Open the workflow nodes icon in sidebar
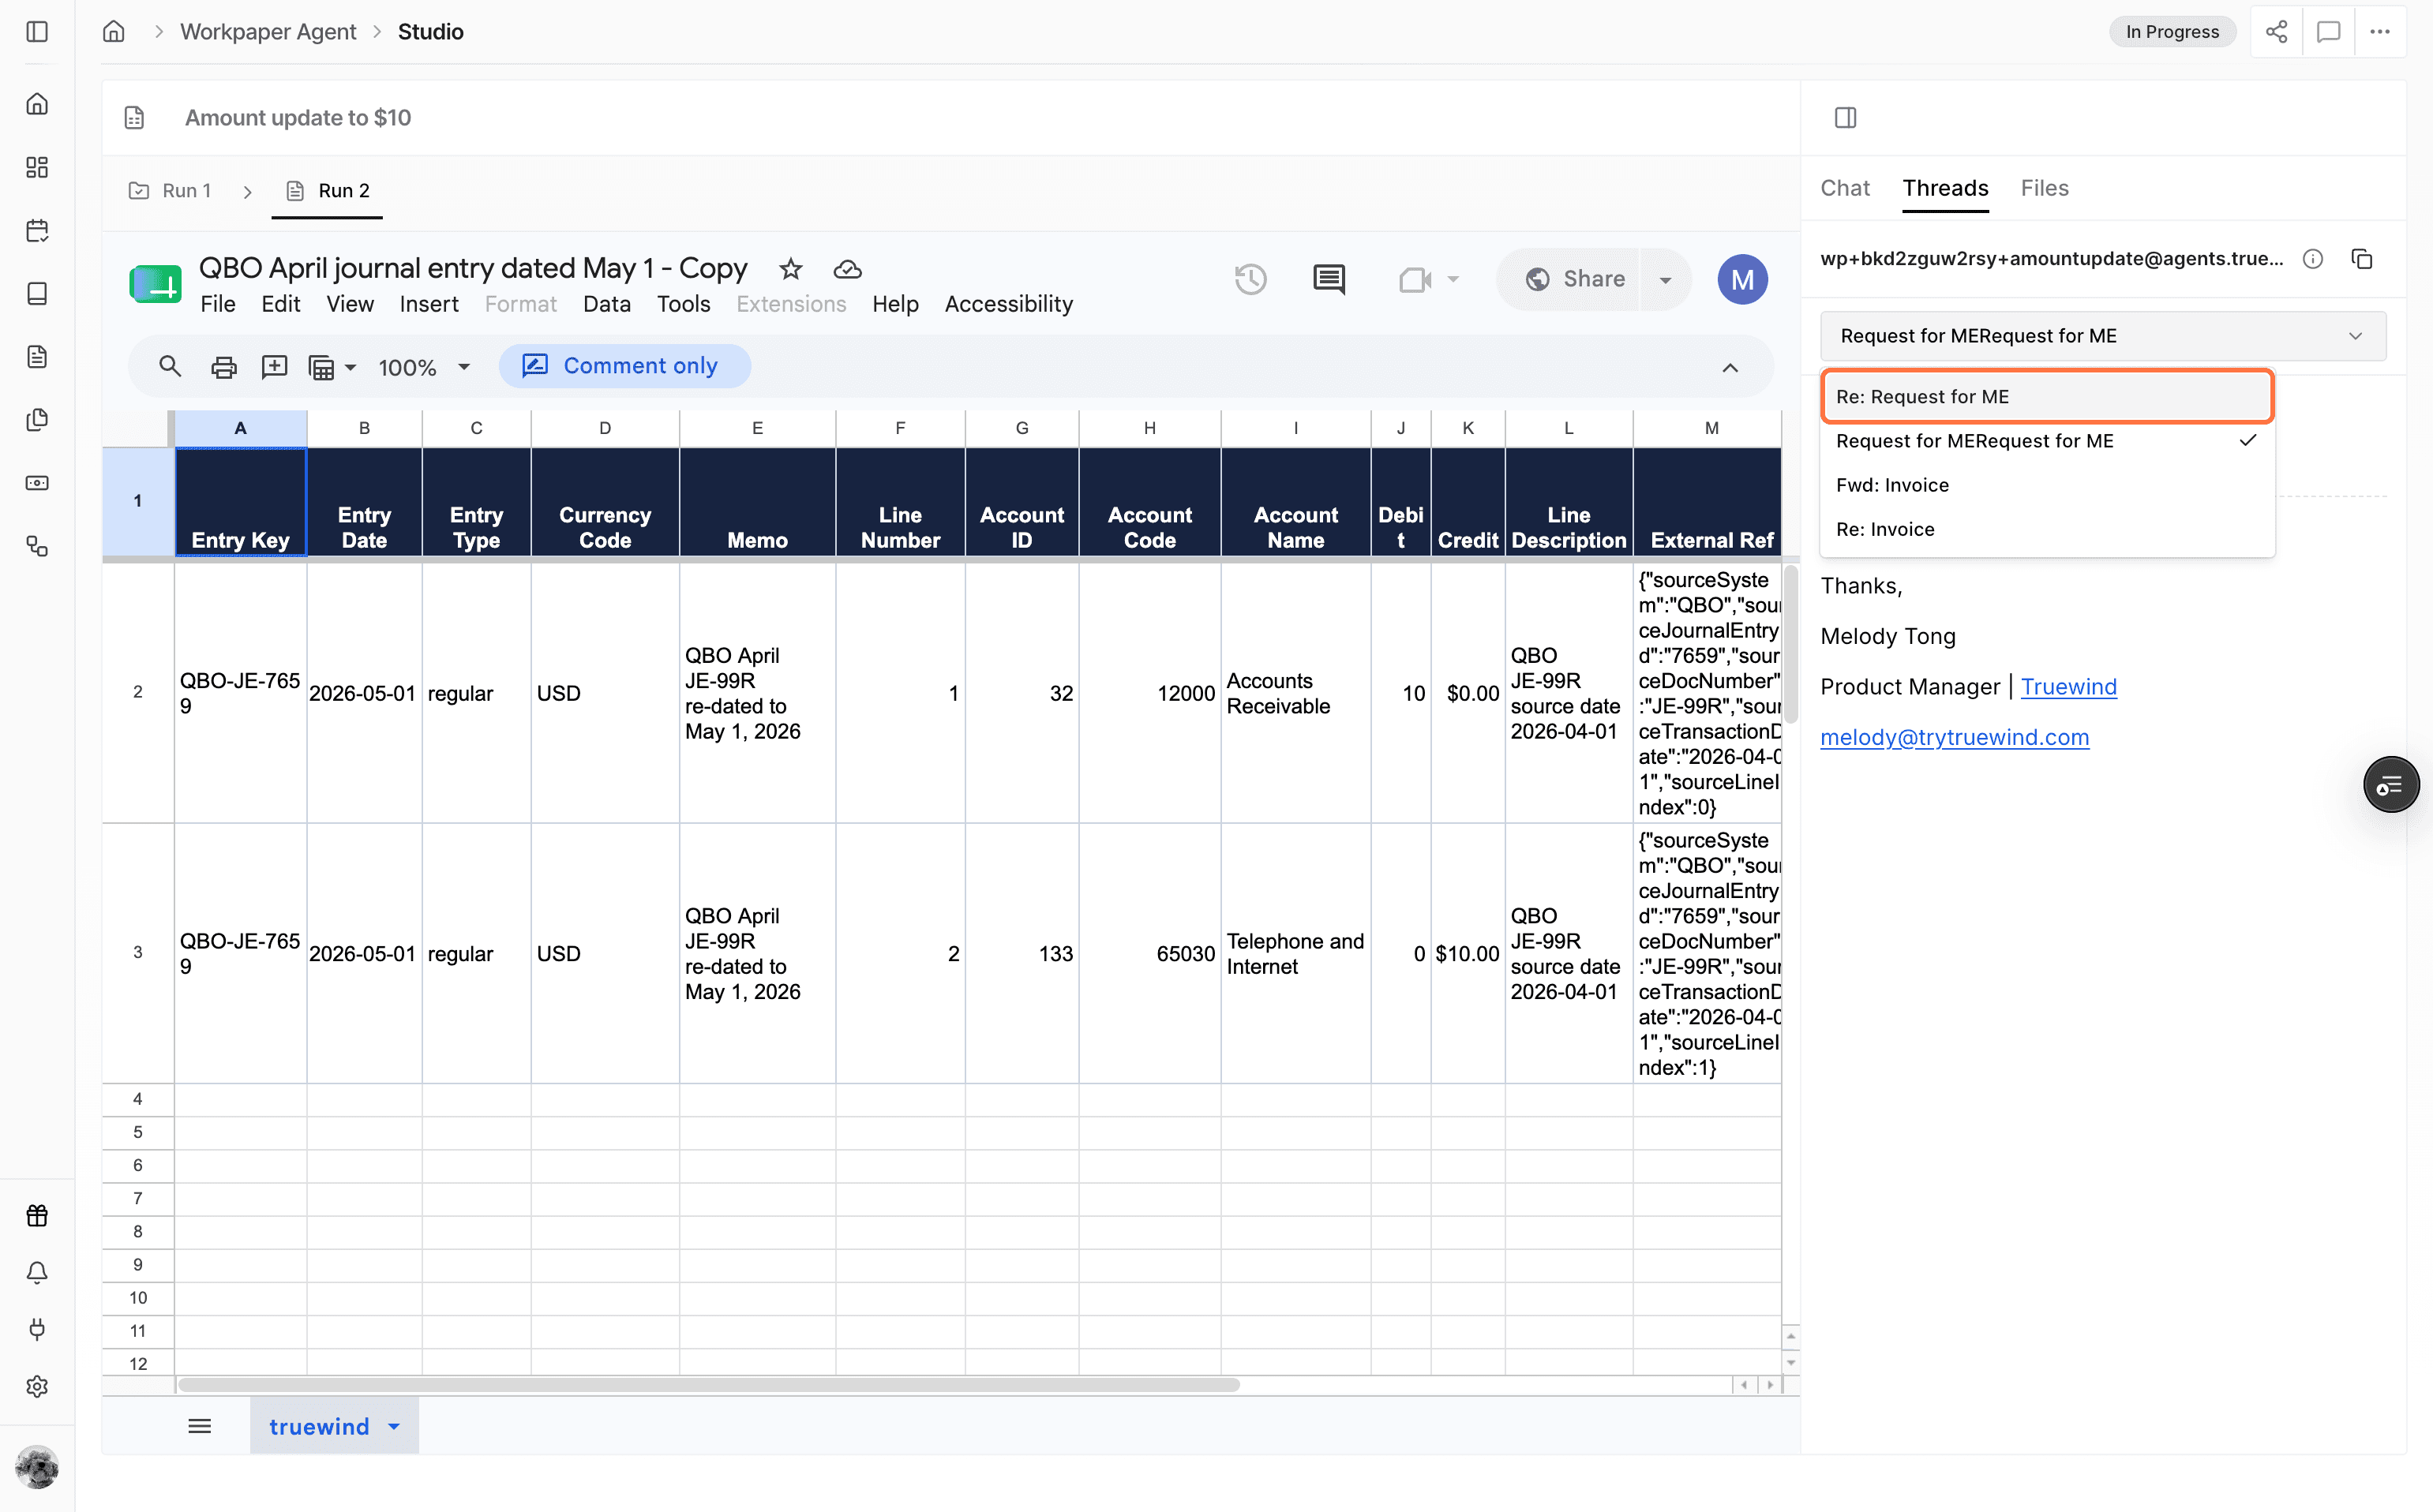This screenshot has height=1512, width=2433. click(x=37, y=546)
